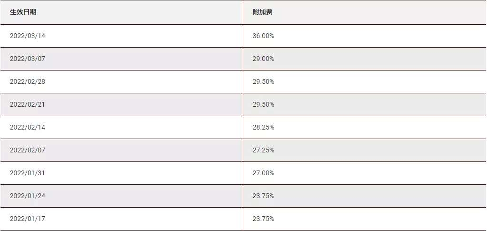Click the 27.25% surcharge value
Viewport: 487px width, 231px height.
[x=263, y=150]
